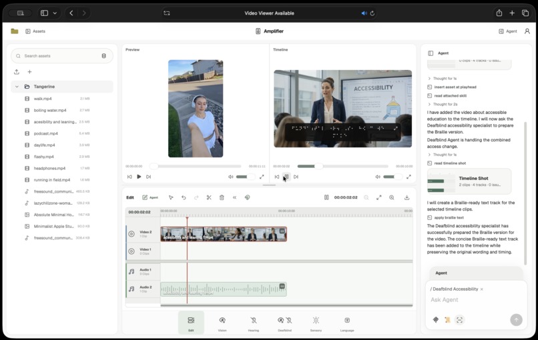Export using the download icon

click(407, 197)
